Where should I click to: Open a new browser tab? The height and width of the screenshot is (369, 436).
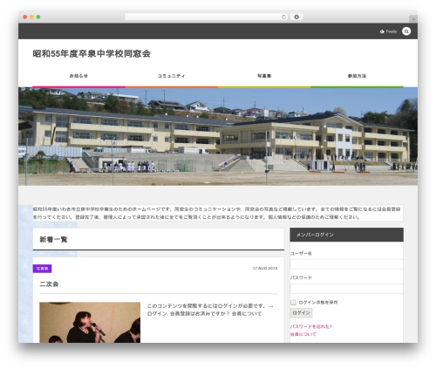tap(413, 19)
